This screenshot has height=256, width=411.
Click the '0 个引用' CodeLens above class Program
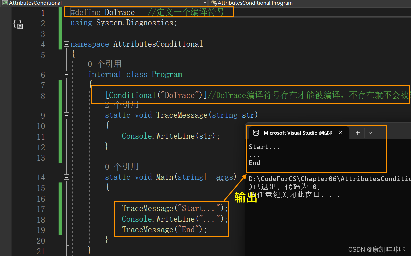point(105,64)
